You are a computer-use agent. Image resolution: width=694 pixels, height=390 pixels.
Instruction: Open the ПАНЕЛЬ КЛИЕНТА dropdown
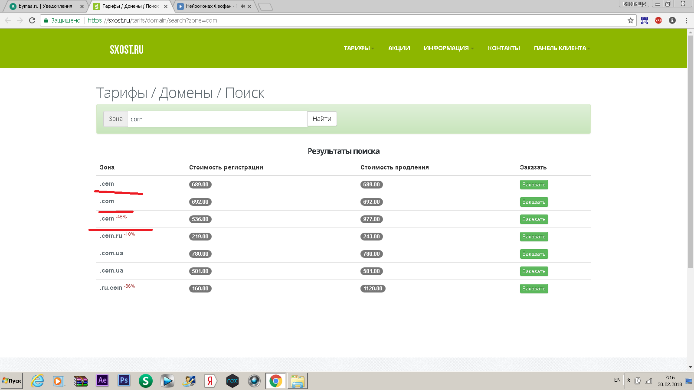click(561, 48)
